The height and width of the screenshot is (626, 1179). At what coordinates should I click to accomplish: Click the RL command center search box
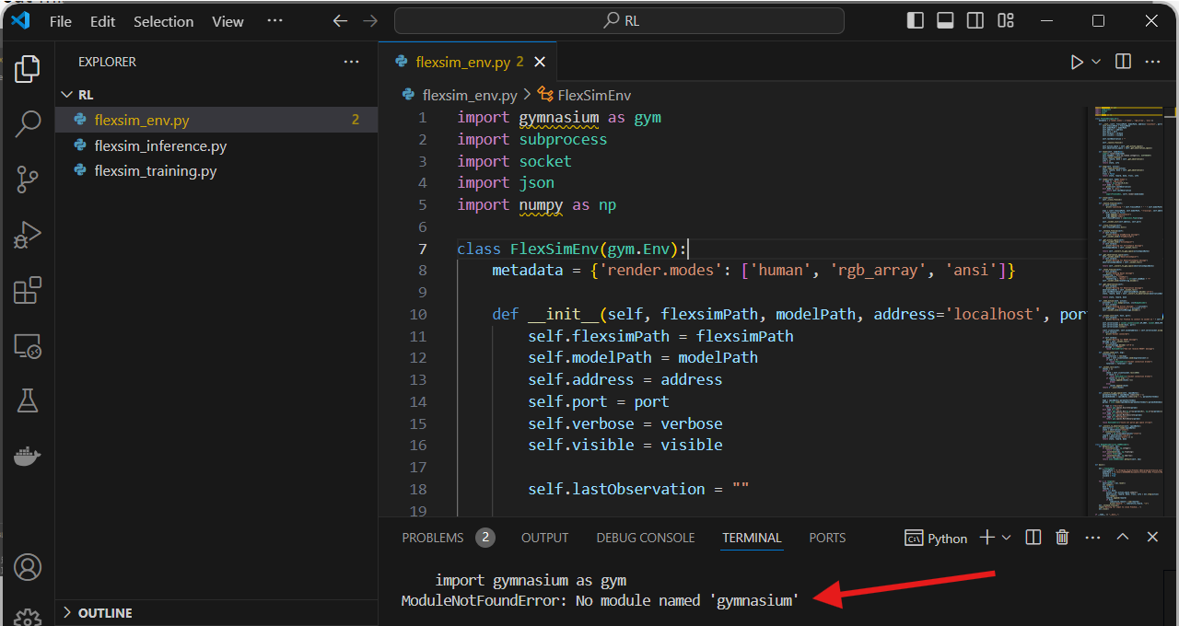coord(619,20)
